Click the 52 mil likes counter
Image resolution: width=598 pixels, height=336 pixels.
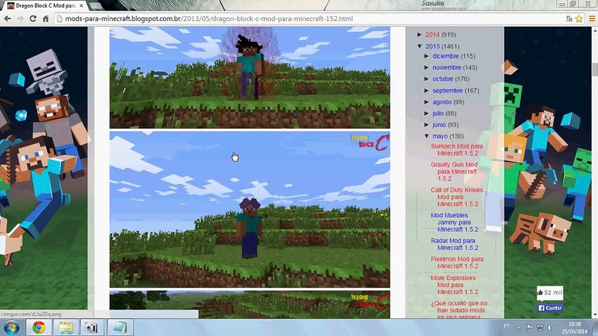pos(550,293)
